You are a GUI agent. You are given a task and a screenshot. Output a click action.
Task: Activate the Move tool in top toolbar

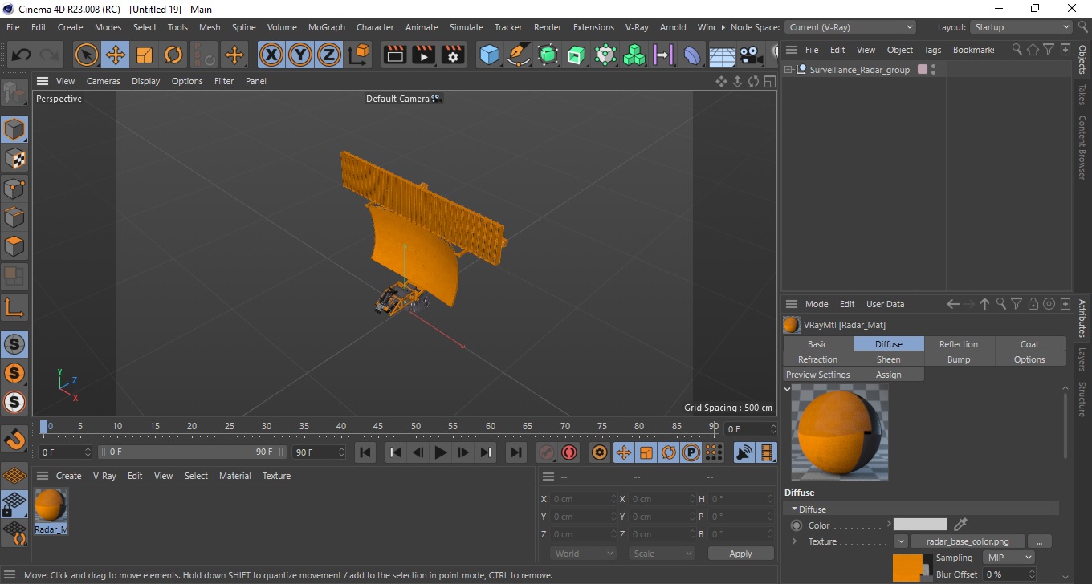coord(116,55)
